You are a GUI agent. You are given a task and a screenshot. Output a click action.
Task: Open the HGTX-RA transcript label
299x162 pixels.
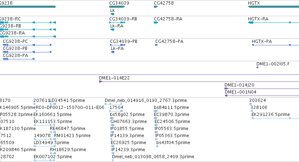click(258, 19)
